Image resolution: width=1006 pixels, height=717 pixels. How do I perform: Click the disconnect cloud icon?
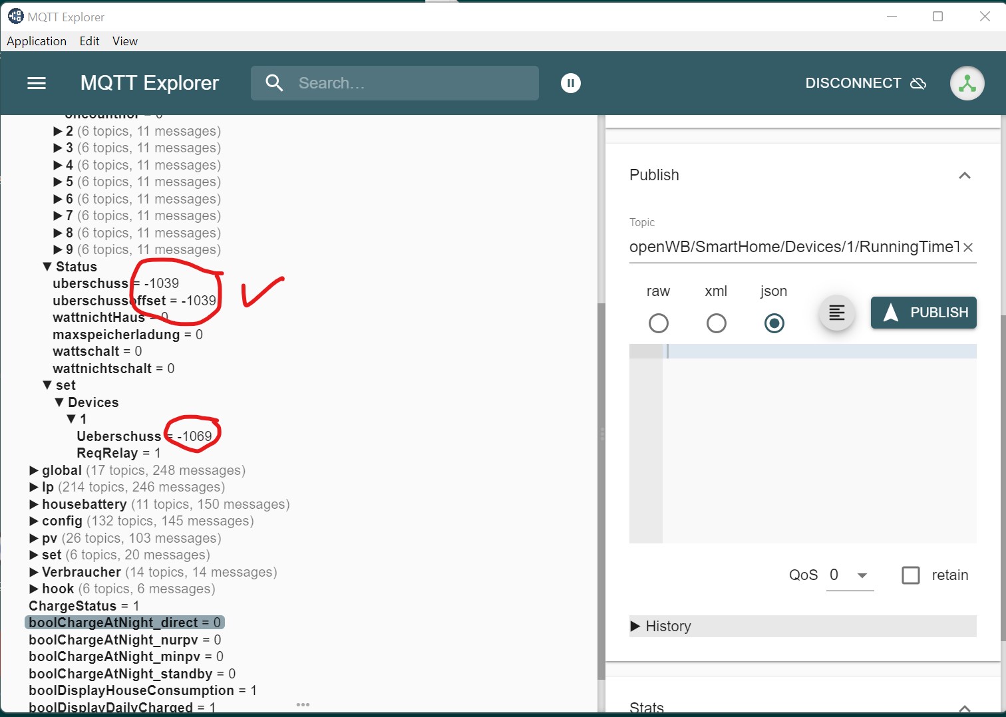(918, 83)
